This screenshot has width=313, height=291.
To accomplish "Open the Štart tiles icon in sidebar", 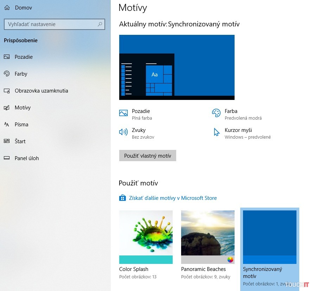I will pyautogui.click(x=7, y=141).
